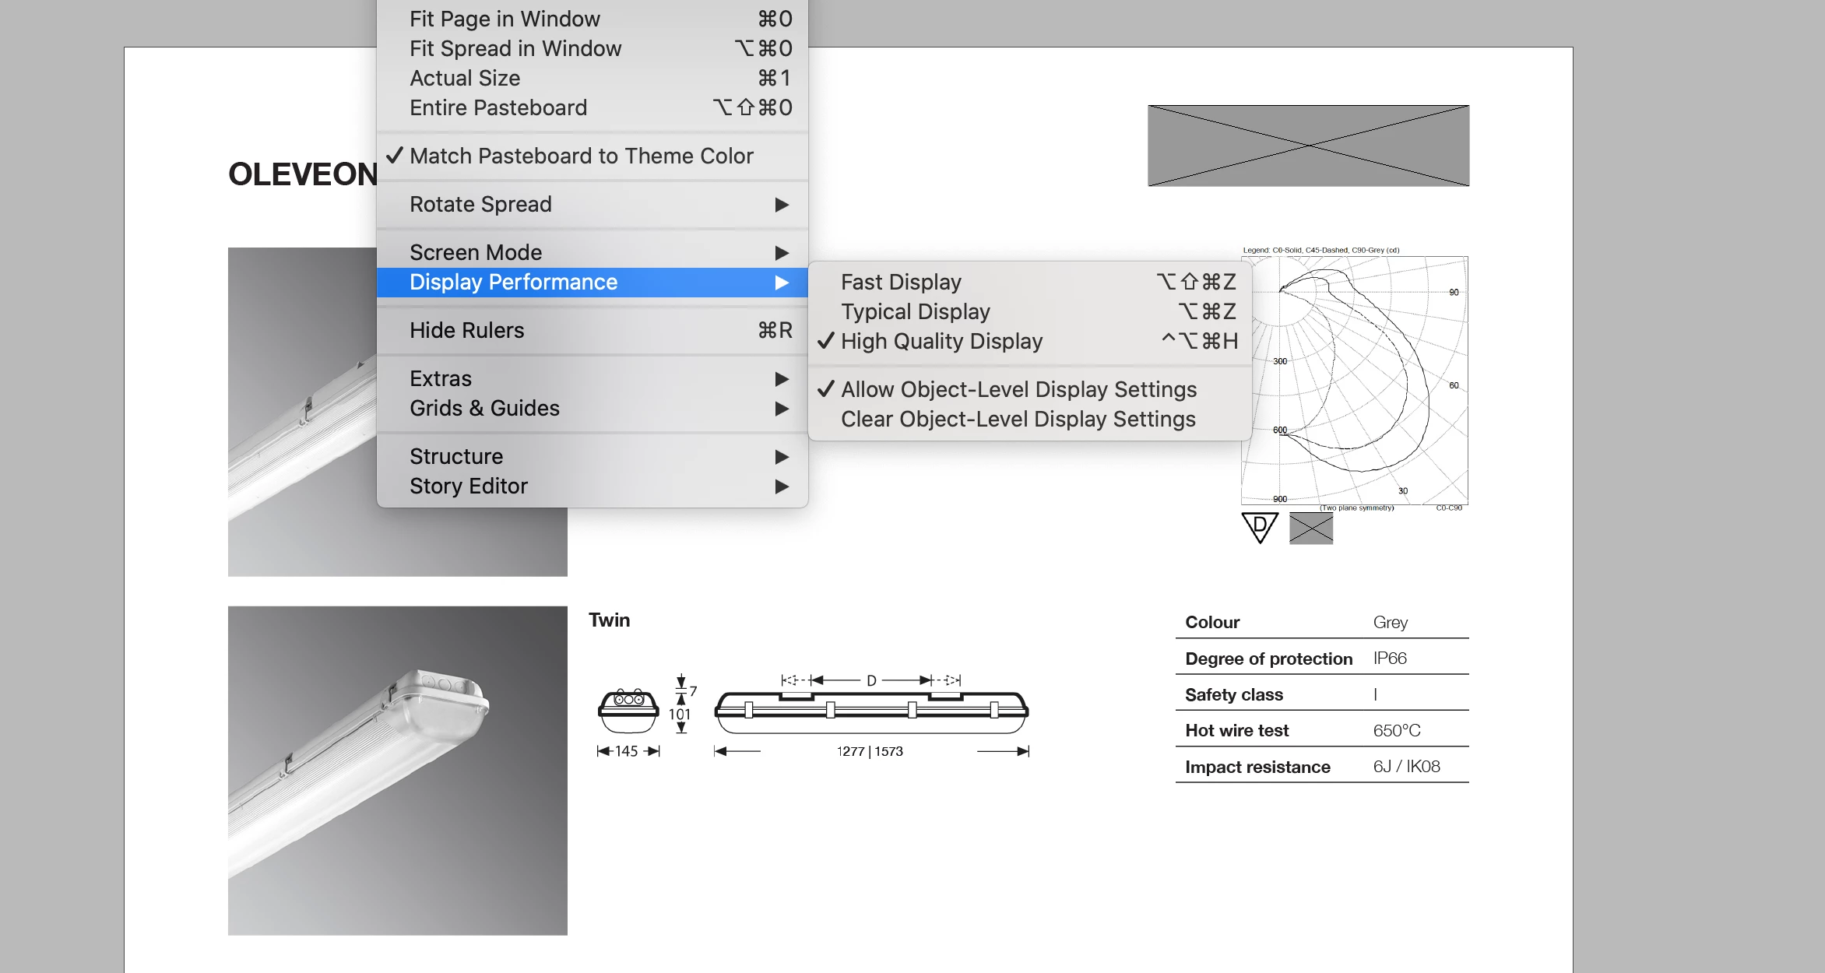Select the large crossed placeholder frame
The height and width of the screenshot is (973, 1825).
(1308, 146)
